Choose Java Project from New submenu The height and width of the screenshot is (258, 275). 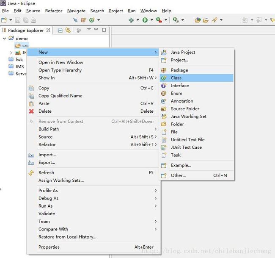[x=196, y=52]
